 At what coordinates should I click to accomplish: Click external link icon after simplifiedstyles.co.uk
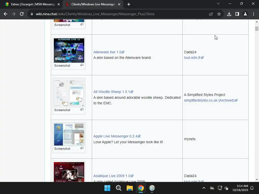[x=236, y=100]
